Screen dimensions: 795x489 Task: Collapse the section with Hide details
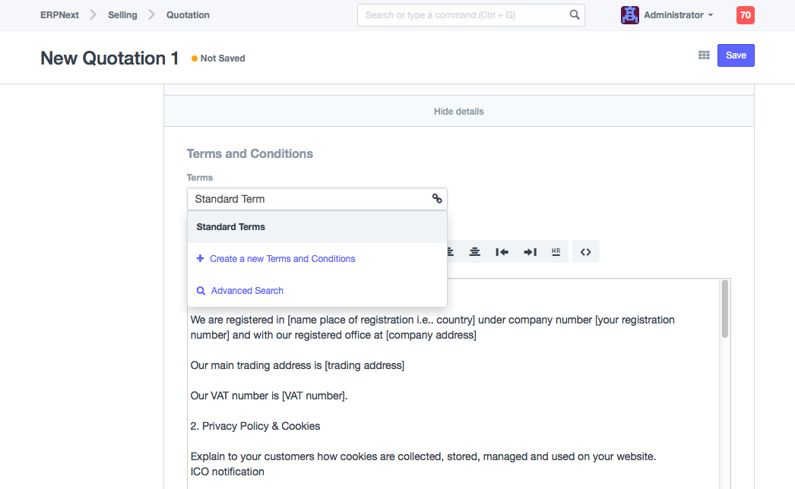point(459,112)
